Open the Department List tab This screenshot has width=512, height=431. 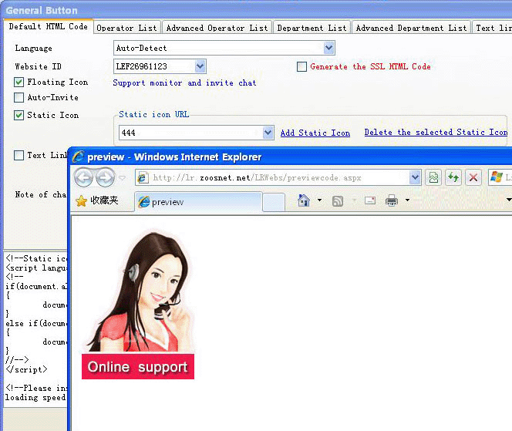point(312,28)
